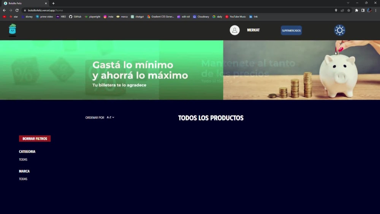Open the insta bookmark
Screen dimensions: 380x214
109,17
